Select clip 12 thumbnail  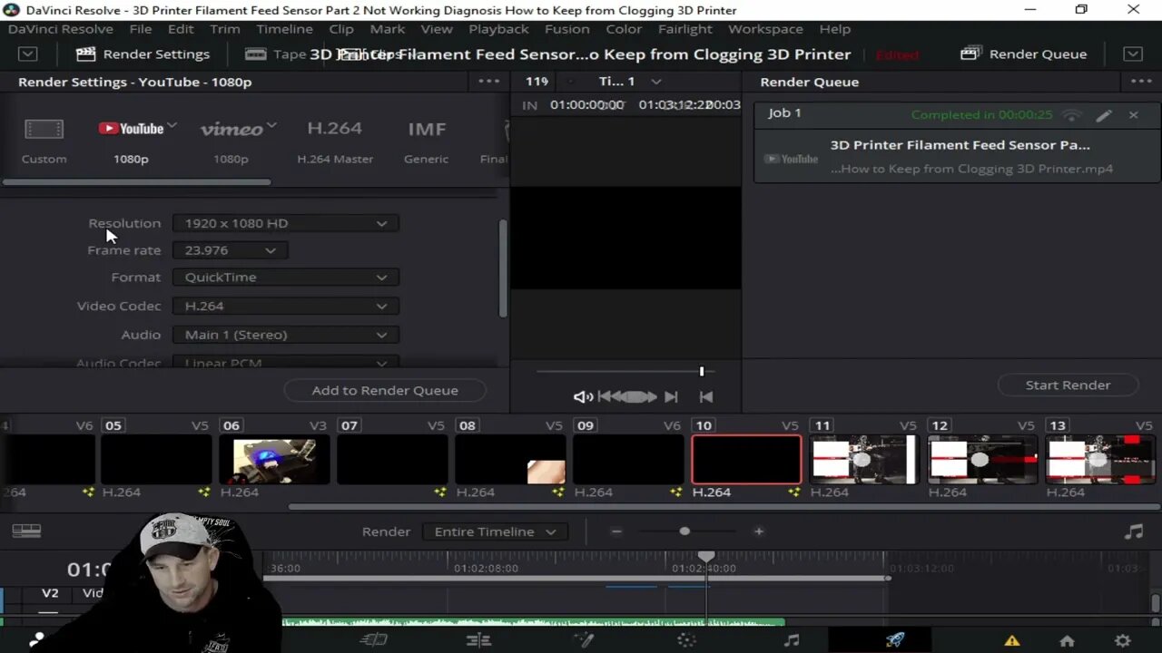click(982, 460)
